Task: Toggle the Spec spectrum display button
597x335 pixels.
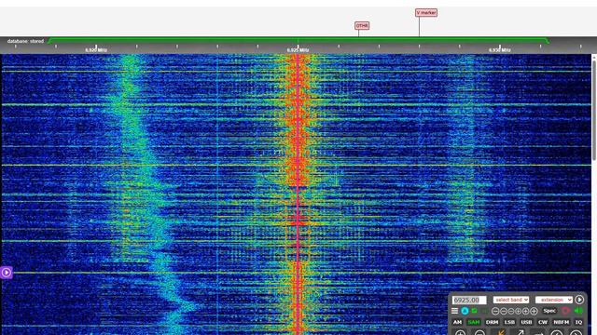Action: [549, 311]
